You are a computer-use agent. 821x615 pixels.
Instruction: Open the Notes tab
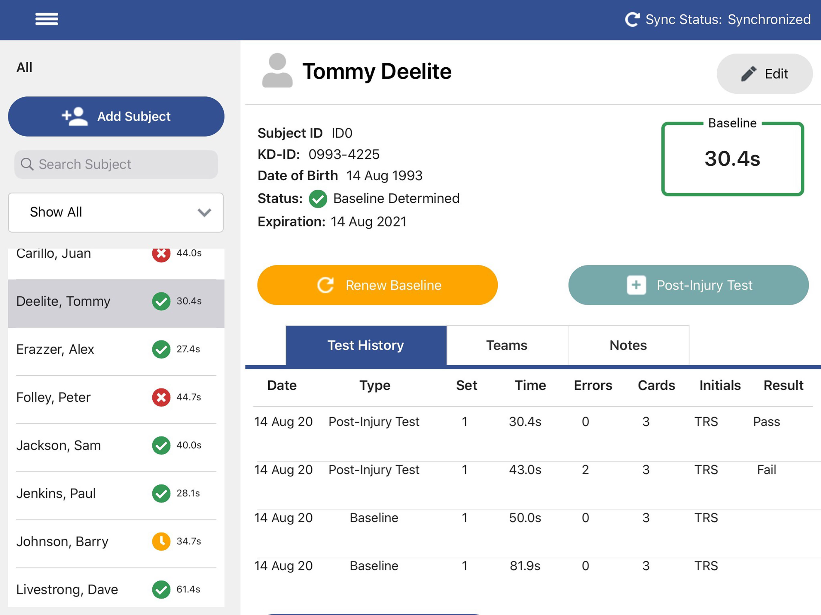point(628,345)
